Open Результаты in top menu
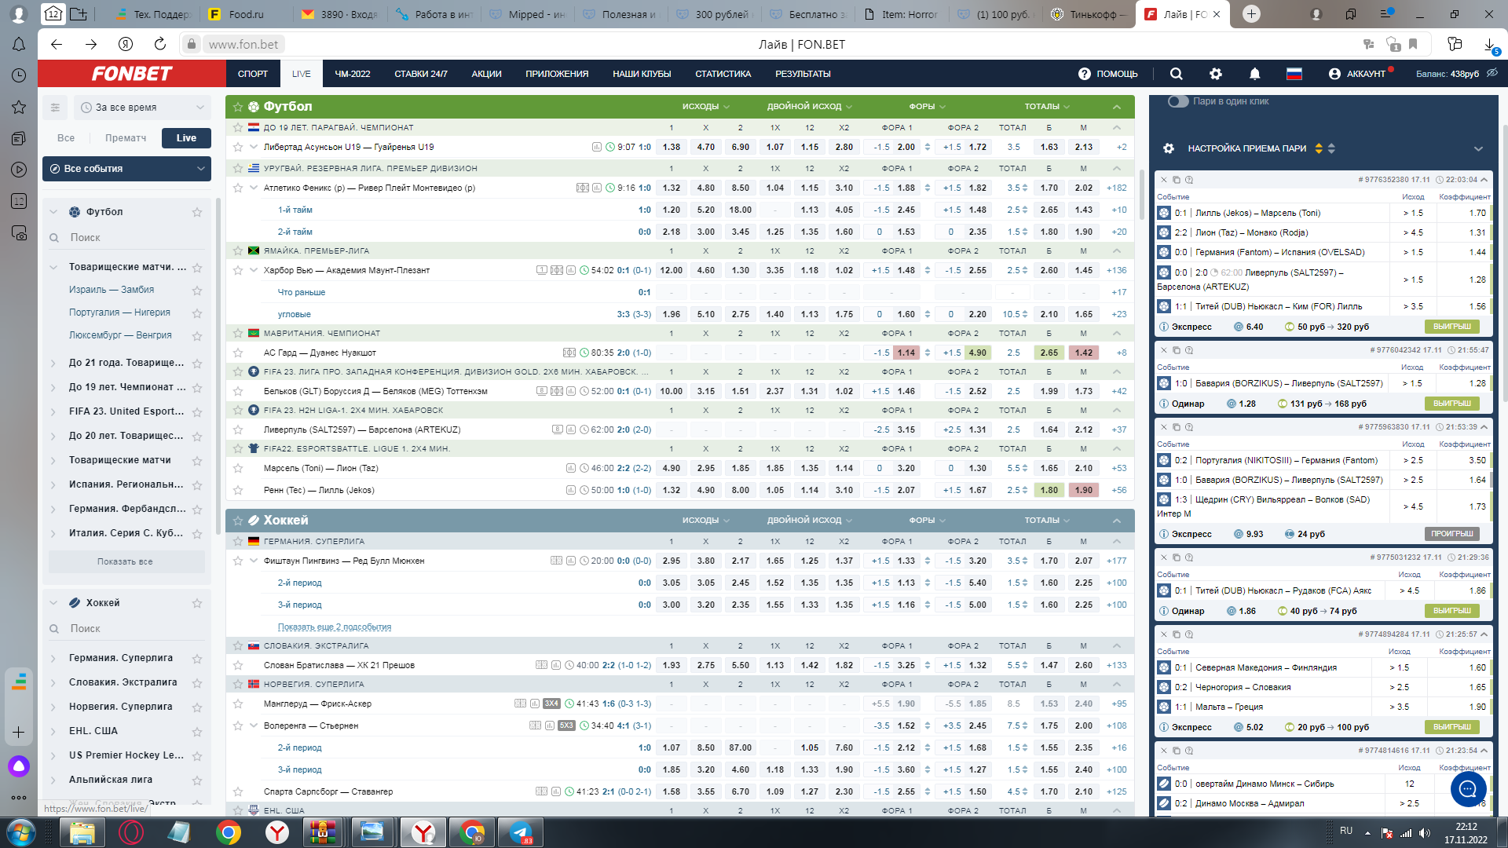Image resolution: width=1508 pixels, height=848 pixels. pyautogui.click(x=803, y=74)
